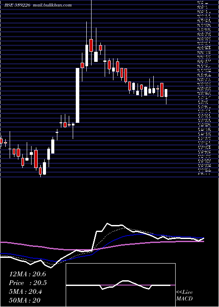Click the 'BSE 539226' ticker label
Viewport: 219px width, 307px height.
click(x=17, y=5)
